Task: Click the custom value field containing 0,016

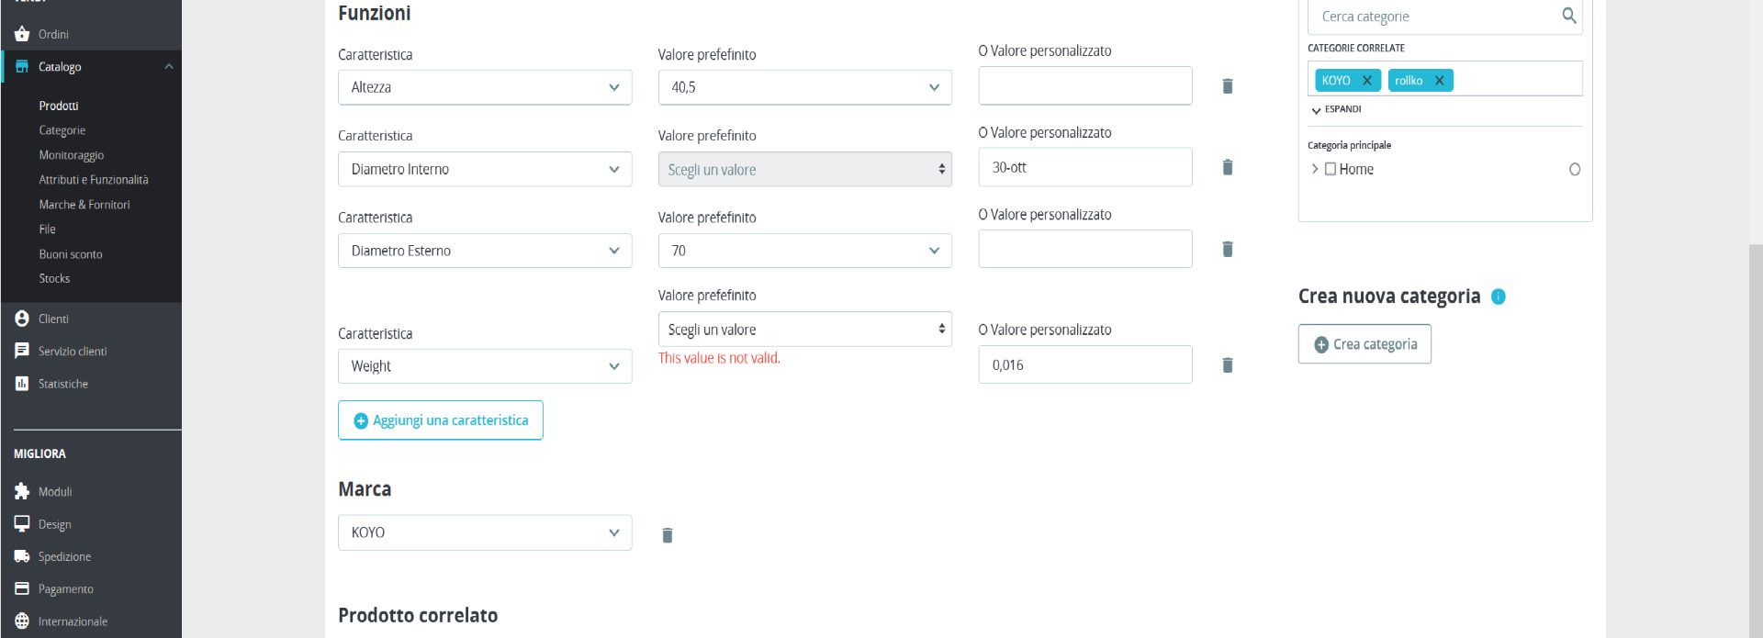Action: click(x=1085, y=364)
